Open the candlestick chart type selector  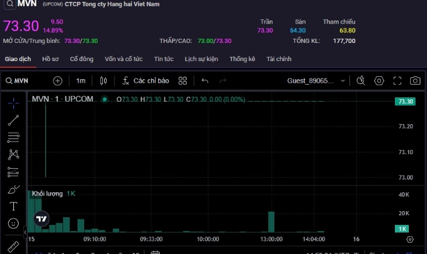point(103,80)
